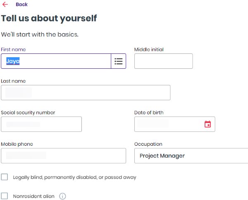
Task: Click the Nonresident alien label text
Action: (x=33, y=196)
